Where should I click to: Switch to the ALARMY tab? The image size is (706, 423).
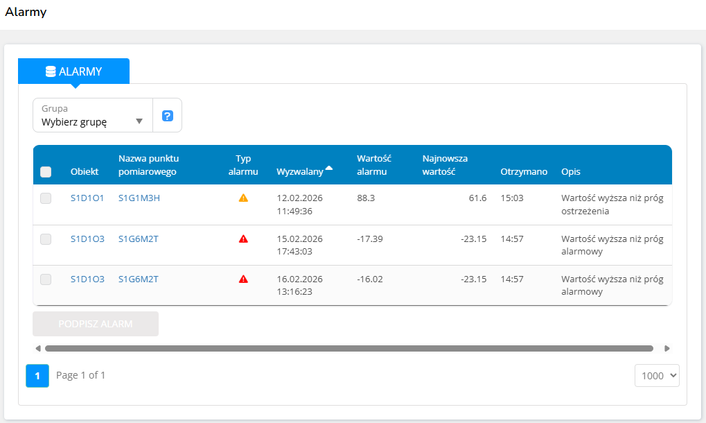pos(73,71)
